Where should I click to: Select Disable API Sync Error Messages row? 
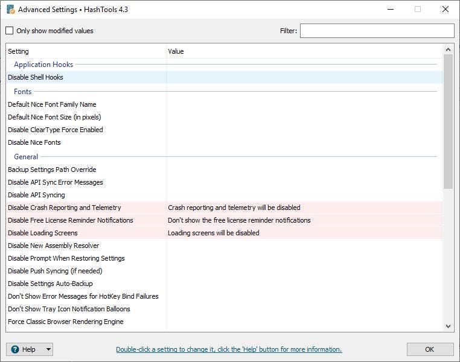225,182
